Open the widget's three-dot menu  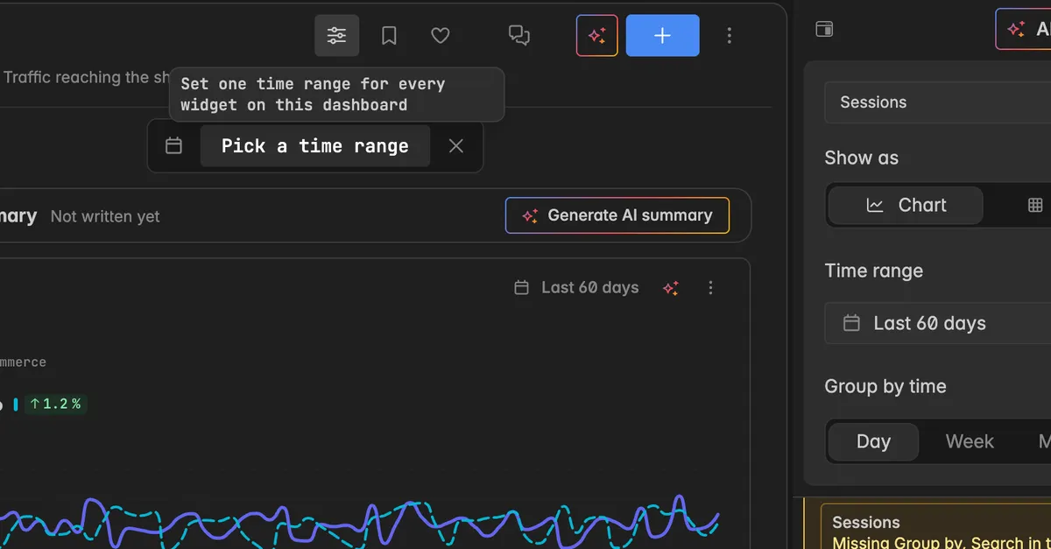[x=710, y=288]
